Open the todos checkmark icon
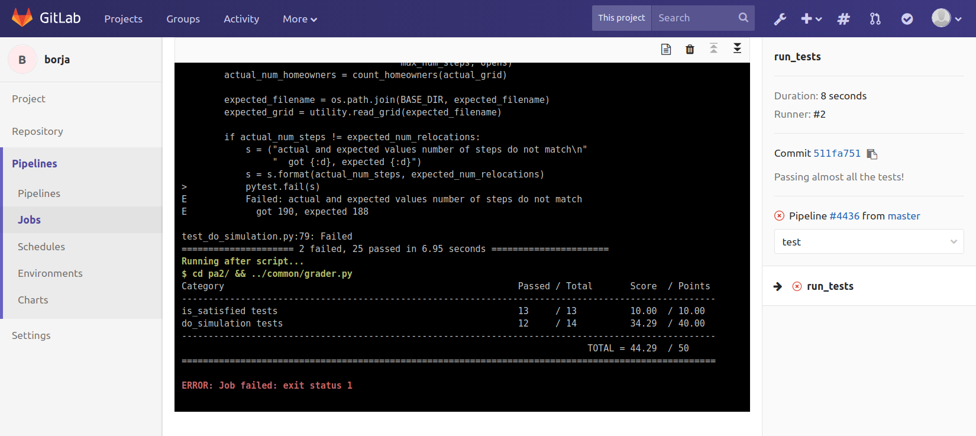Screen dimensions: 976x436 (907, 19)
